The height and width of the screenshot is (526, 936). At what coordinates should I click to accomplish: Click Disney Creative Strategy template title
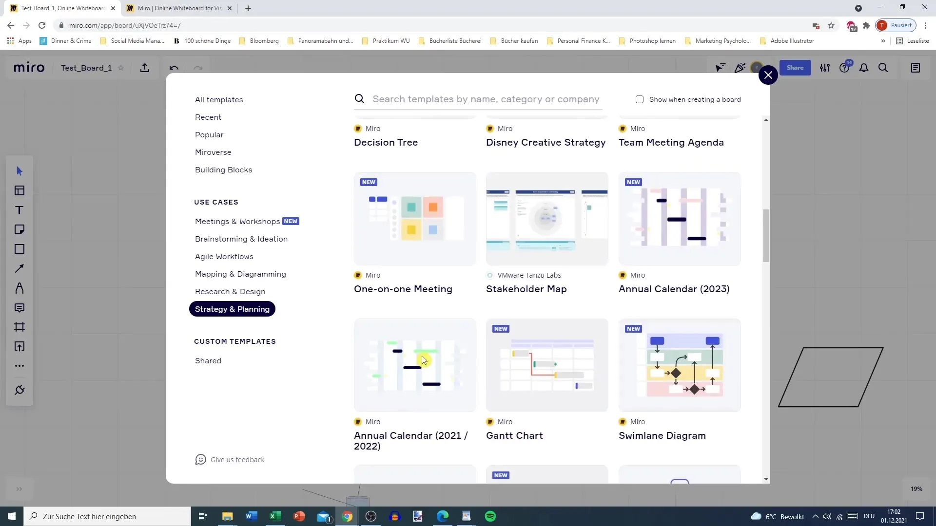click(546, 142)
